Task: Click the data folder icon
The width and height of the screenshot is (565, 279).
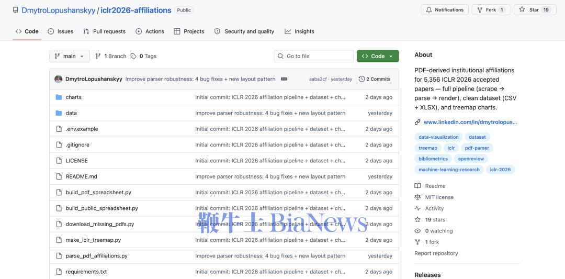Action: [x=59, y=113]
